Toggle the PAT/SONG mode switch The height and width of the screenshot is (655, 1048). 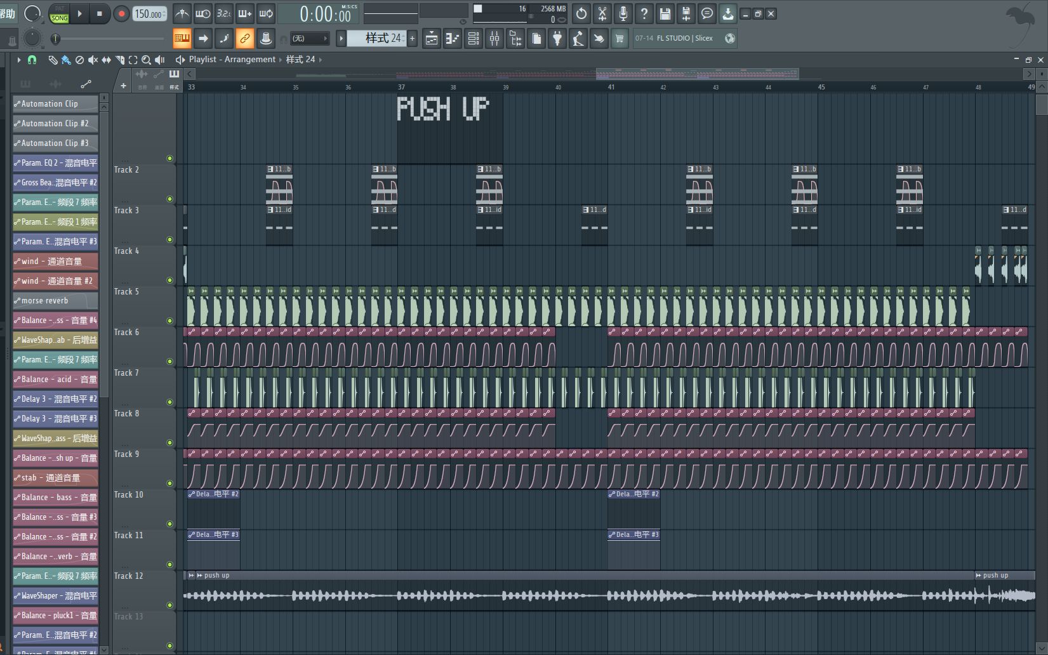[x=59, y=13]
